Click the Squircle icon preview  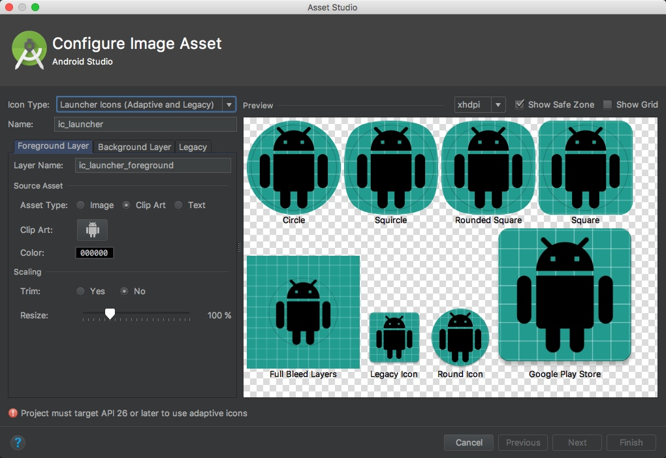(x=390, y=168)
